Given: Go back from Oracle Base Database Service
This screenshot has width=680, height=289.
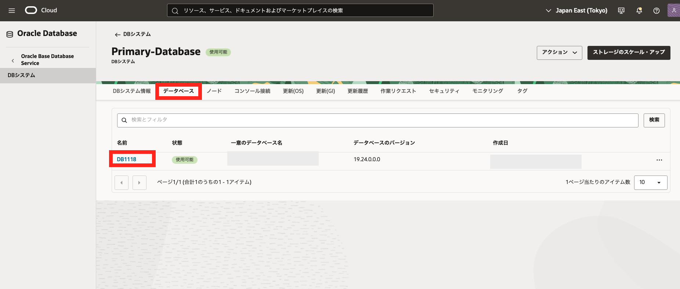Looking at the screenshot, I should [x=13, y=61].
